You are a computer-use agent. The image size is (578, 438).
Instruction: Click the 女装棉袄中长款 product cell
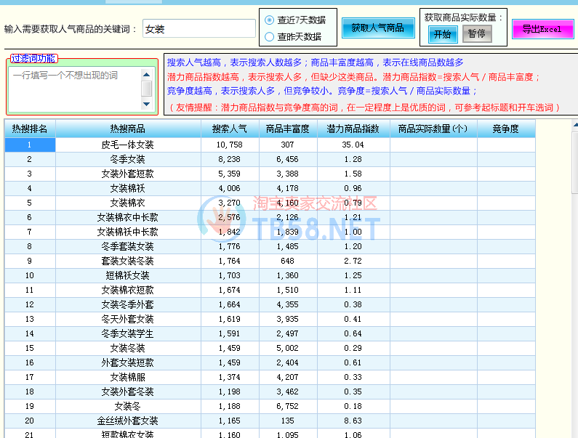click(x=128, y=232)
